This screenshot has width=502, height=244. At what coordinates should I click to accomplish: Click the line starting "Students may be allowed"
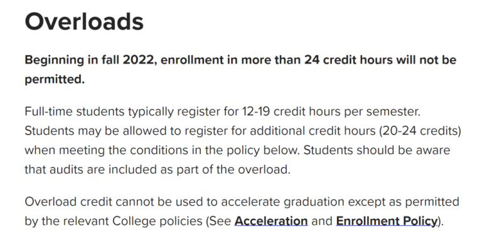(243, 131)
